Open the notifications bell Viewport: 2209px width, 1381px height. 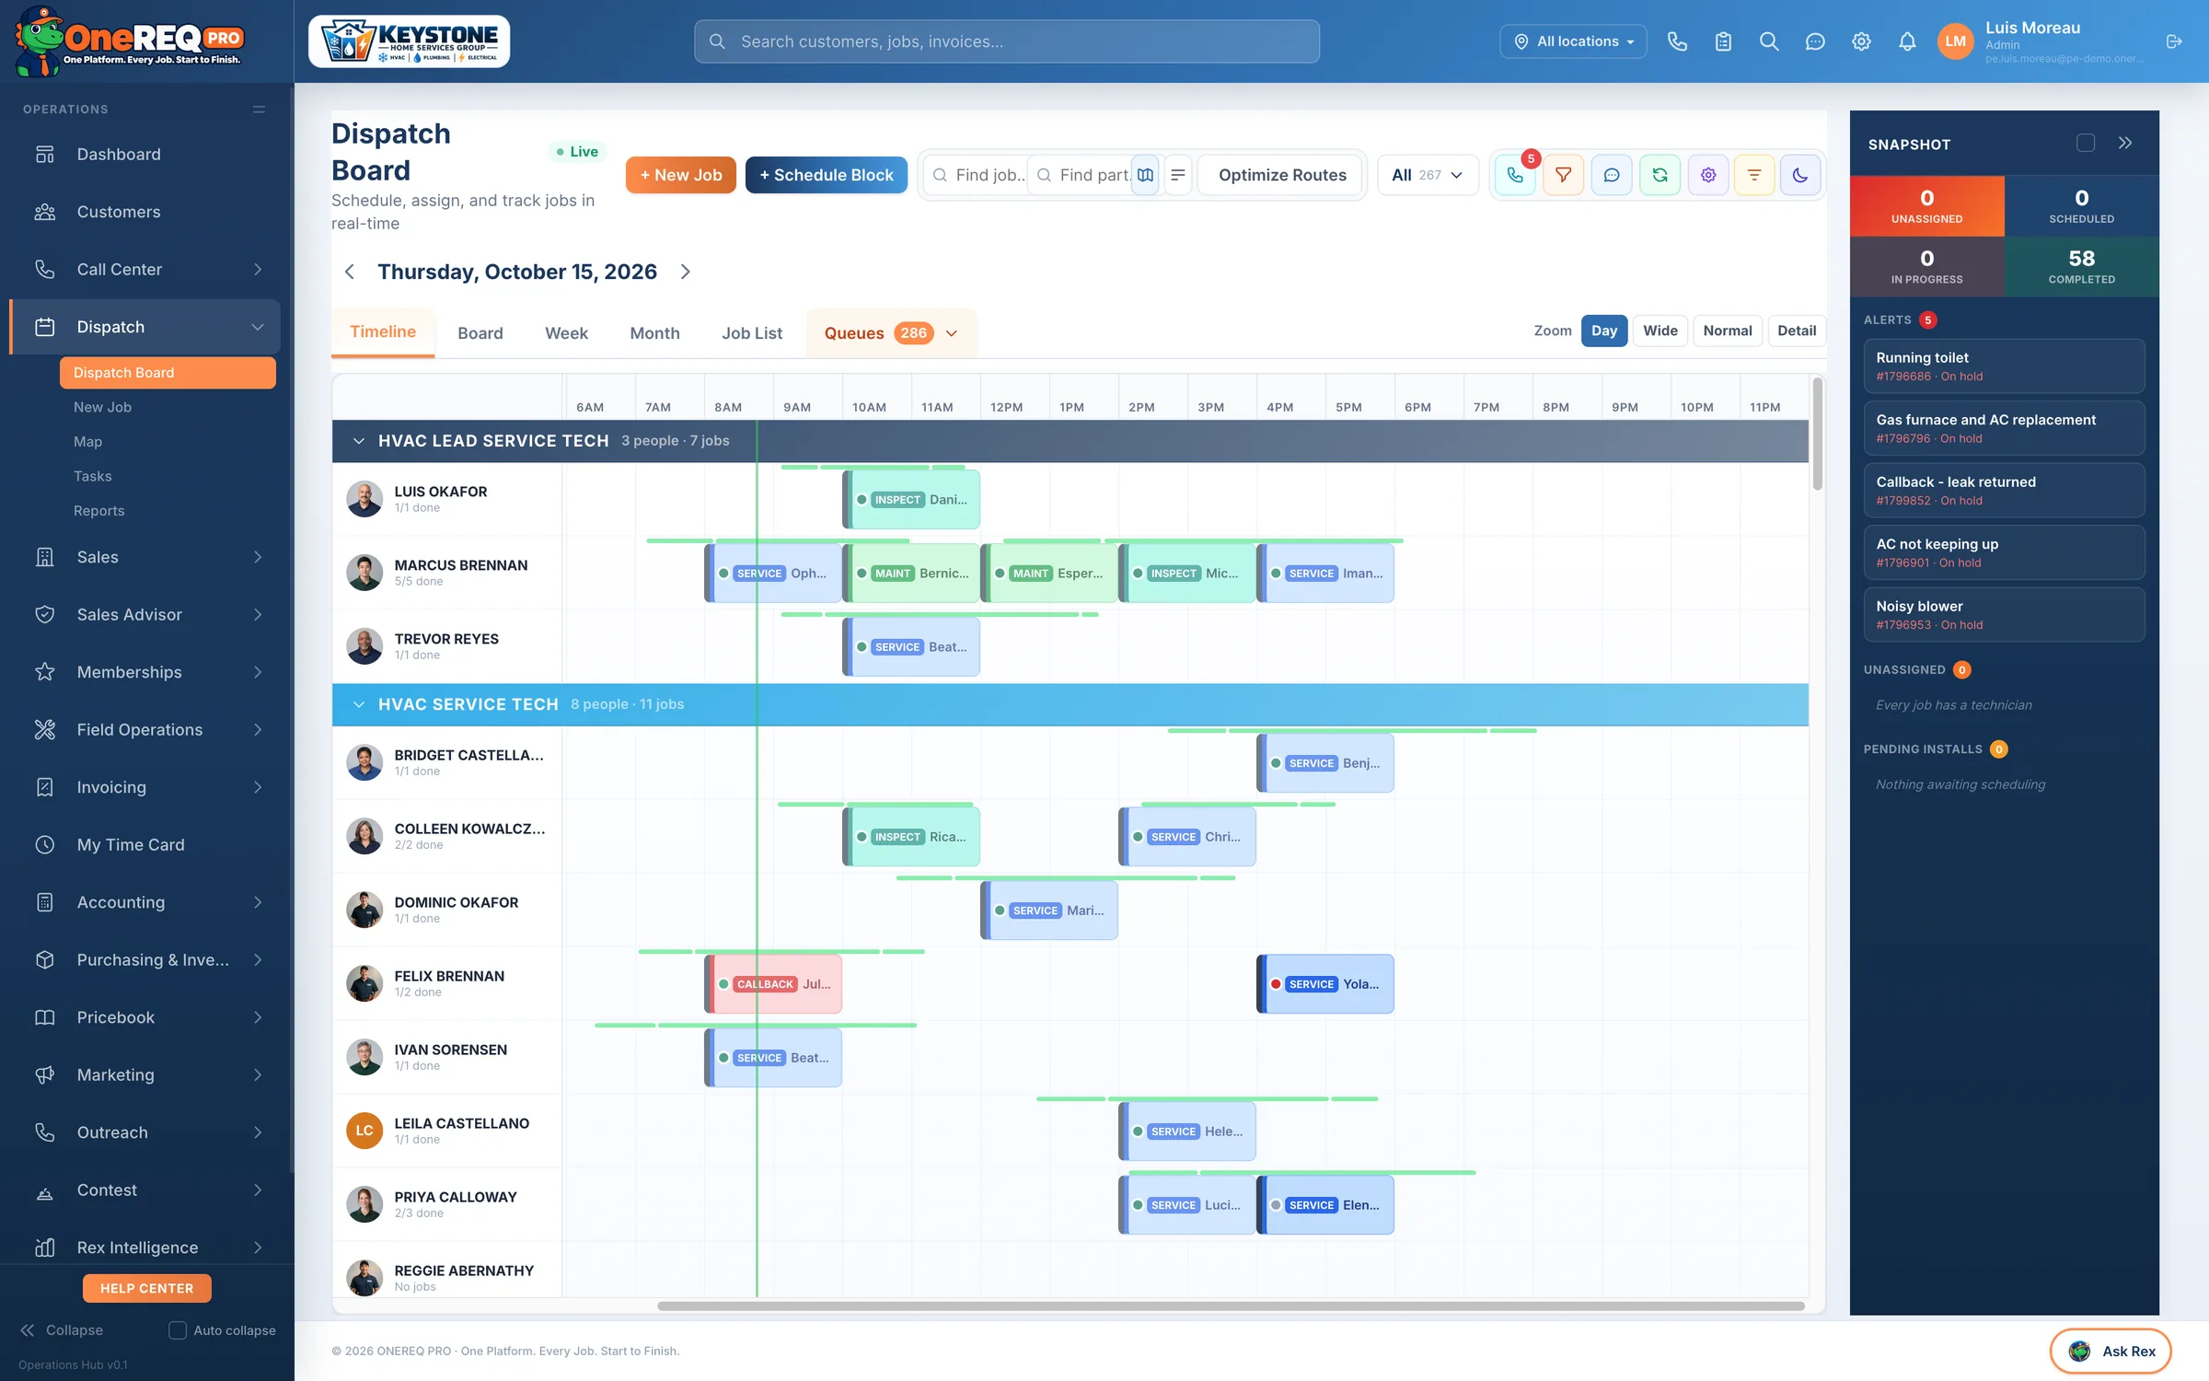coord(1907,41)
